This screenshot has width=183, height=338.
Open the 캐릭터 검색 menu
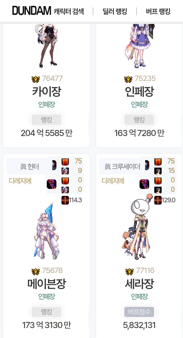tap(69, 11)
